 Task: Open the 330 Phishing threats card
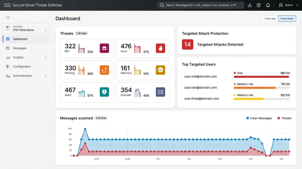pyautogui.click(x=87, y=70)
